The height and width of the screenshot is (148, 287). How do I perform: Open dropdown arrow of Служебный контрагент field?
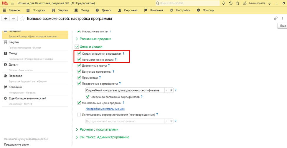pos(166,90)
